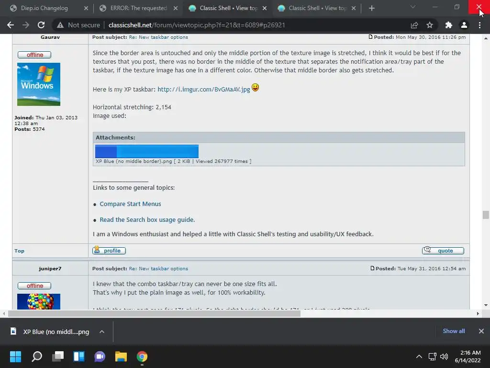Open Task View on taskbar

coord(58,356)
